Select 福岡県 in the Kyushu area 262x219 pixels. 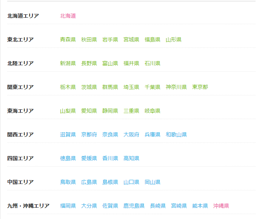coord(68,206)
